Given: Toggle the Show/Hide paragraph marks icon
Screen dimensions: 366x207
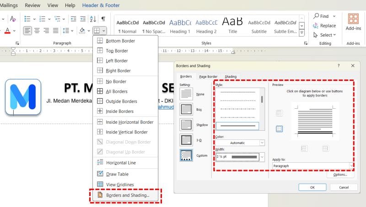Looking at the screenshot, I should [103, 19].
